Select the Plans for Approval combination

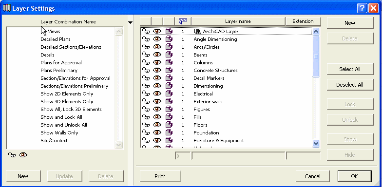pyautogui.click(x=61, y=62)
